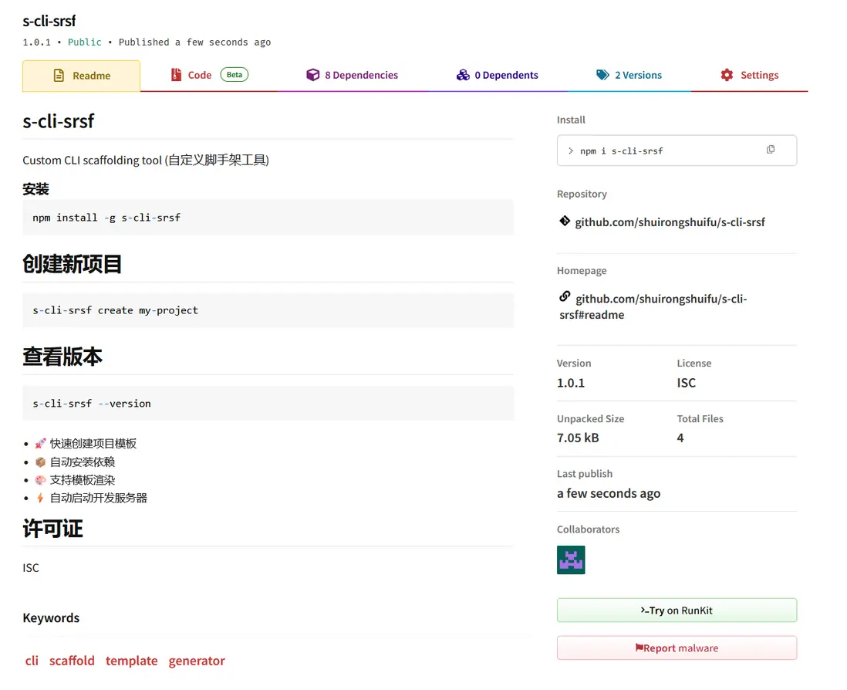Viewport: 847px width, 690px height.
Task: Click the package box emoji list item
Action: [x=75, y=462]
